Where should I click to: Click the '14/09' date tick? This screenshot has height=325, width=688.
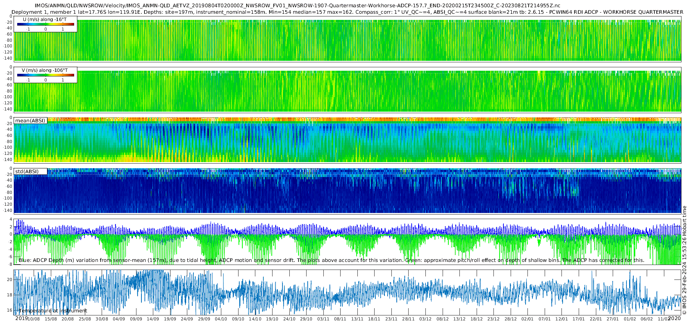[153, 319]
